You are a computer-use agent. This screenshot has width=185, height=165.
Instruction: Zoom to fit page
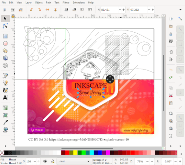coord(171,128)
